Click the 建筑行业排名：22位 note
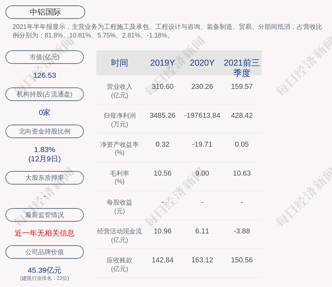Image resolution: width=332 pixels, height=287 pixels. 45,278
